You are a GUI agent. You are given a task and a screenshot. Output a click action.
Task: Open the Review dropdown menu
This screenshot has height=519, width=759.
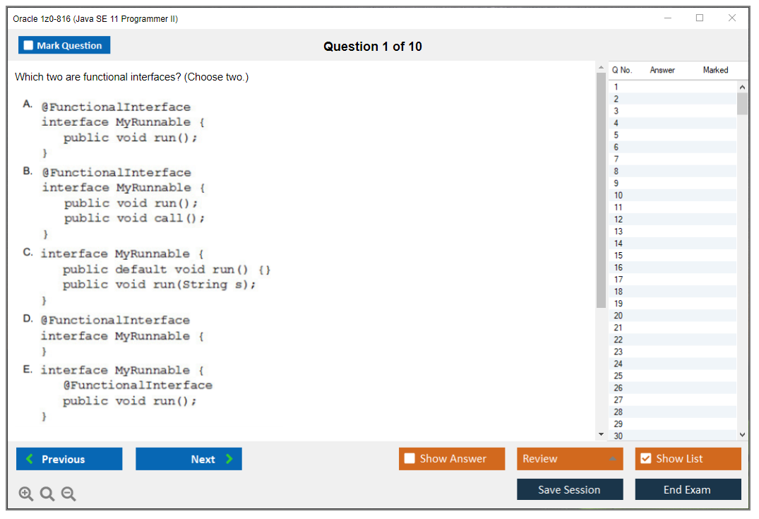(x=570, y=459)
